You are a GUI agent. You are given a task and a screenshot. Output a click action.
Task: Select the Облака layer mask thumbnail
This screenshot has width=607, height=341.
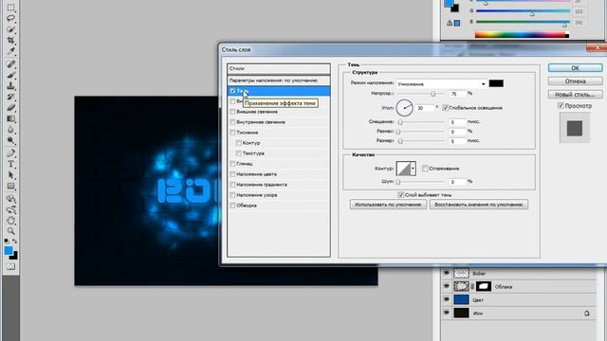click(x=484, y=286)
